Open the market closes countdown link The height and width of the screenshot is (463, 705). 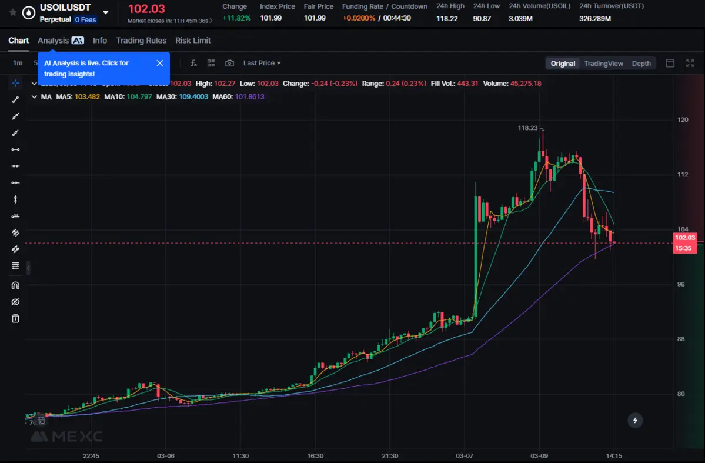(170, 21)
